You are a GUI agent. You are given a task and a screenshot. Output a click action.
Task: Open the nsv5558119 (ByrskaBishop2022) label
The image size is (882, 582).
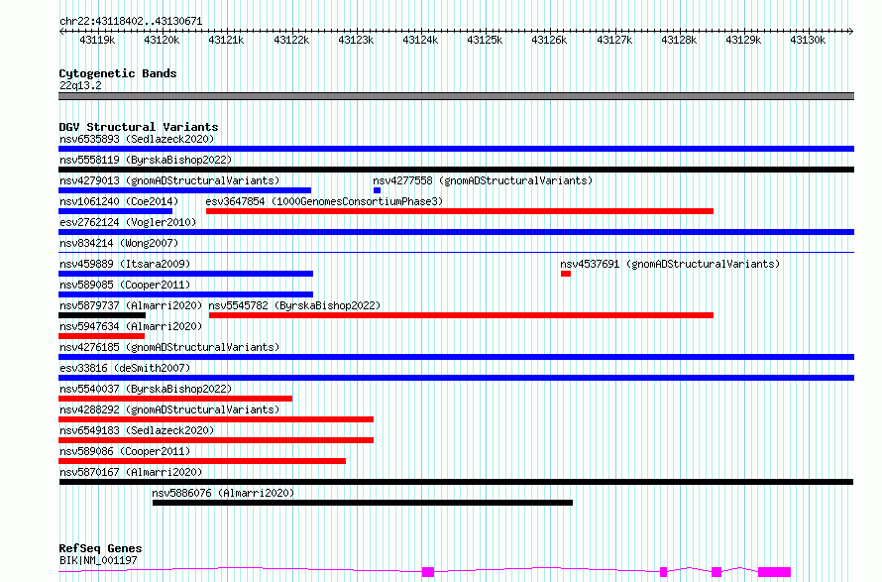(146, 160)
